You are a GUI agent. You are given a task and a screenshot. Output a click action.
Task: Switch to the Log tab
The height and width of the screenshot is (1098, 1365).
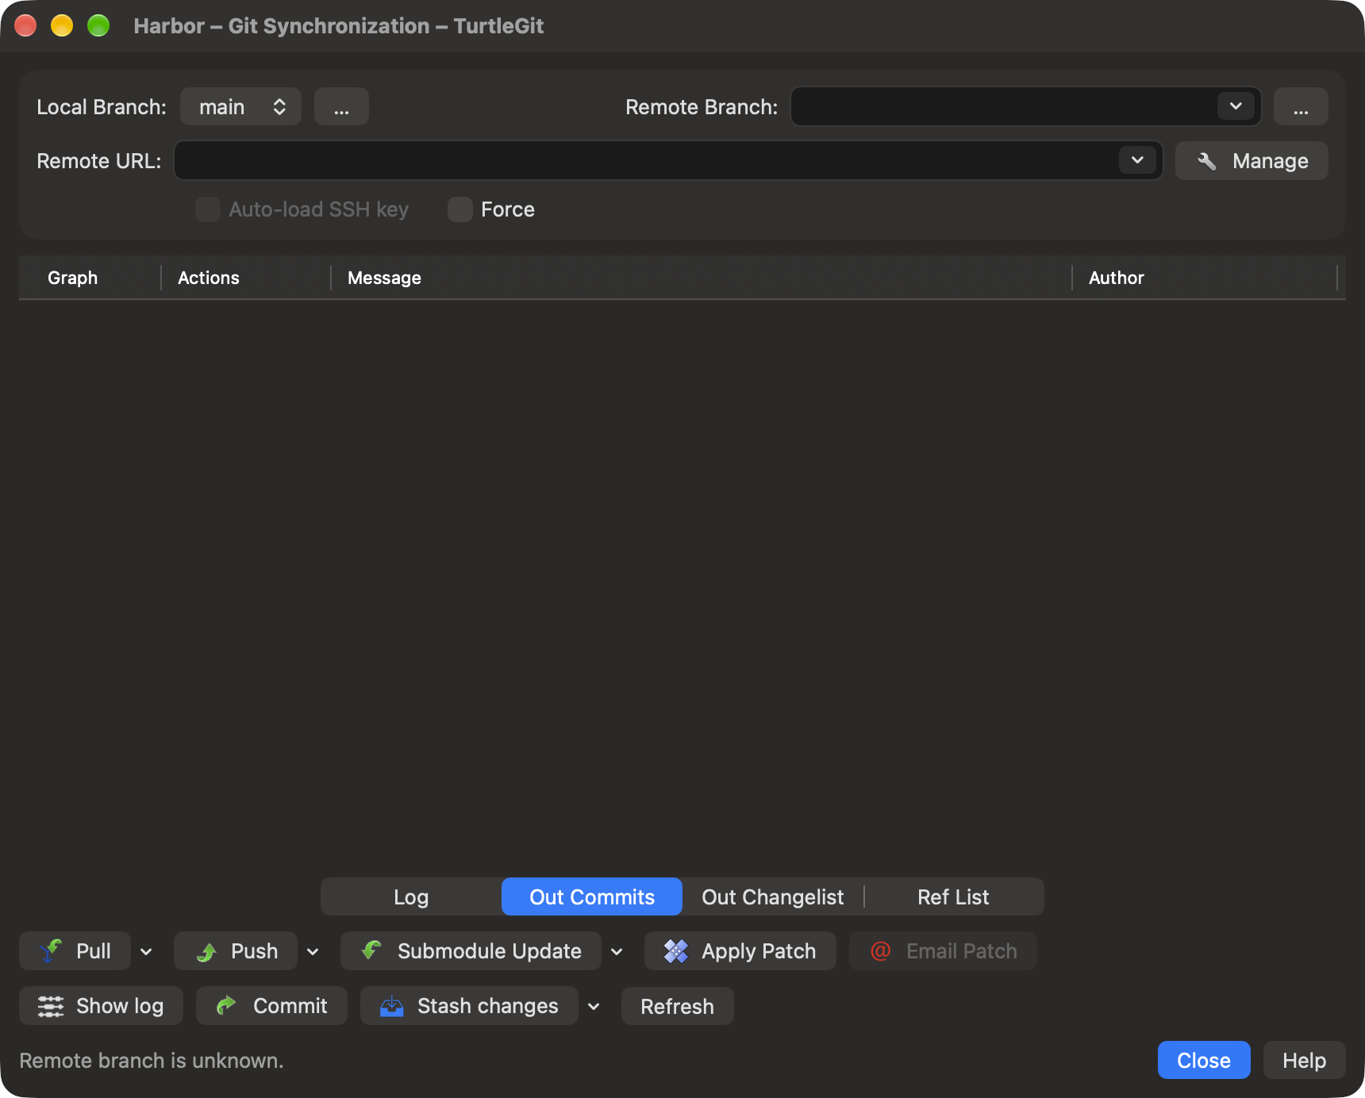[x=411, y=896]
